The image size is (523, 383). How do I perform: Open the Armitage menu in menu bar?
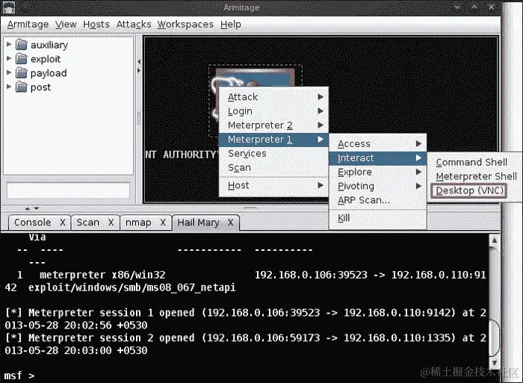point(28,25)
